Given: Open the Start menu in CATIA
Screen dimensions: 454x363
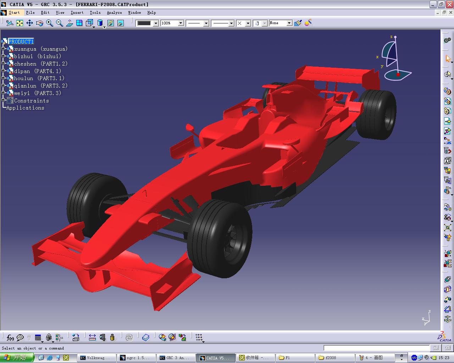Looking at the screenshot, I should click(x=14, y=12).
